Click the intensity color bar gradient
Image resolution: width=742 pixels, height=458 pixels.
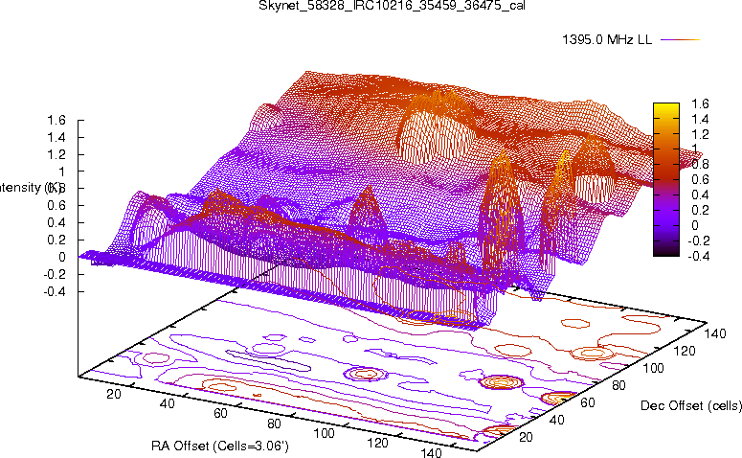pyautogui.click(x=665, y=179)
